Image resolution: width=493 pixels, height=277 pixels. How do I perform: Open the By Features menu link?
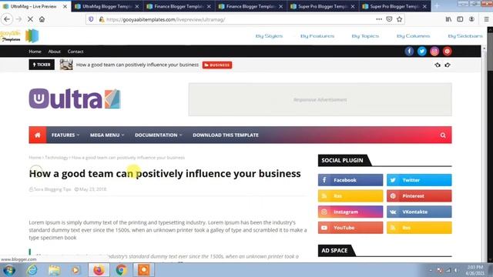tap(317, 36)
